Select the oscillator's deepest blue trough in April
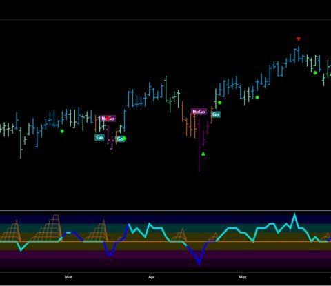The image size is (331, 286). (x=199, y=263)
